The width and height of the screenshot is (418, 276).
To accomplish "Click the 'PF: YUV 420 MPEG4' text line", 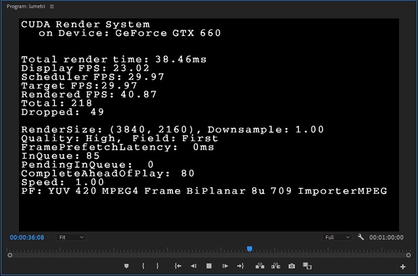I will (204, 191).
